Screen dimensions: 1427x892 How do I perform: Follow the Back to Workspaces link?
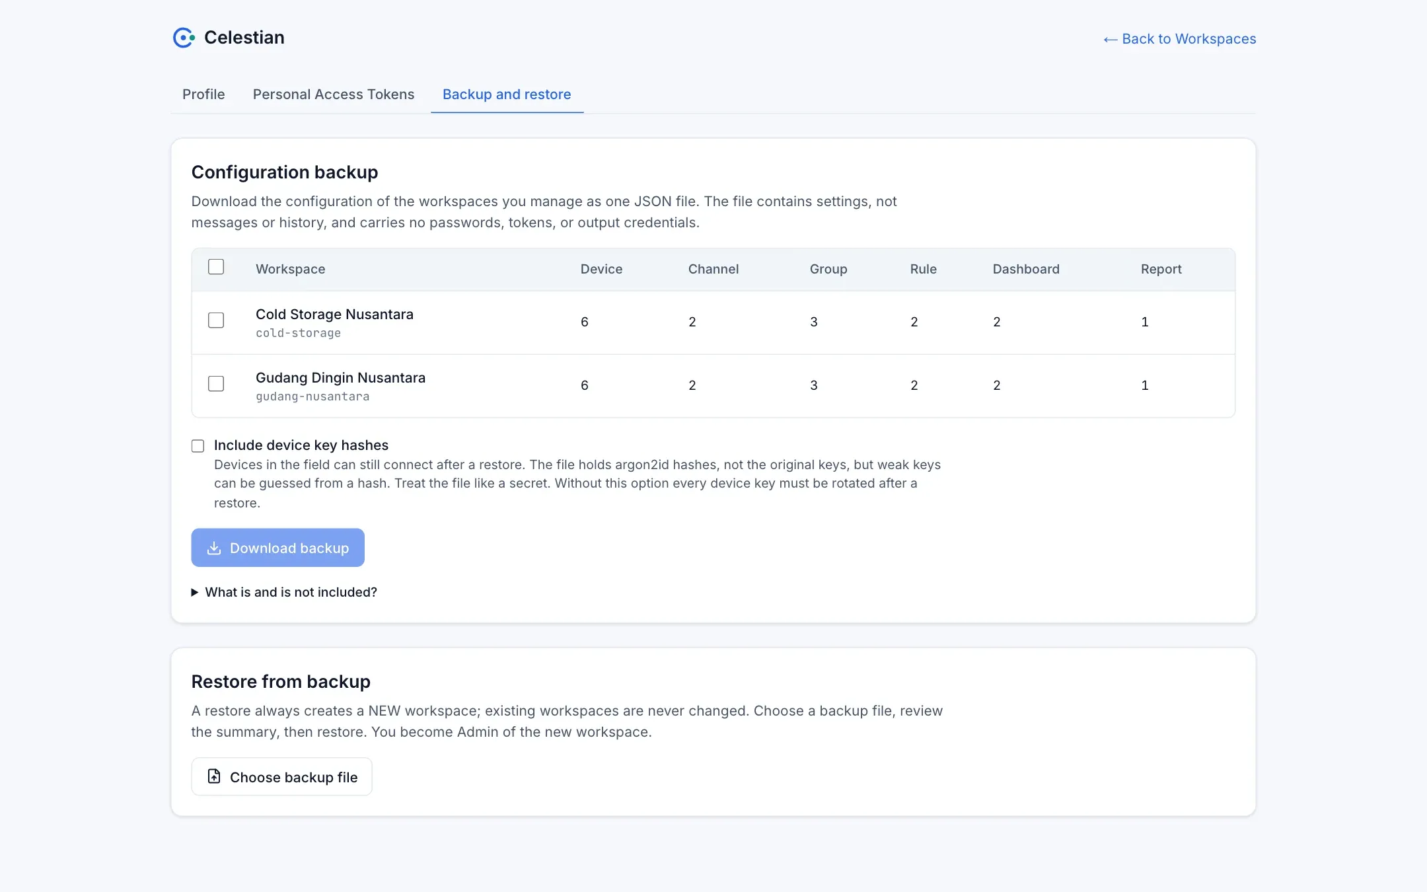point(1180,39)
